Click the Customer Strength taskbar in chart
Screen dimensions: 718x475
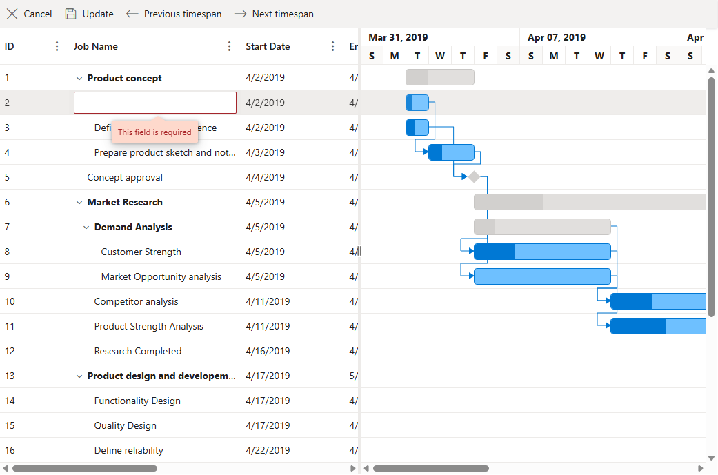pos(542,252)
